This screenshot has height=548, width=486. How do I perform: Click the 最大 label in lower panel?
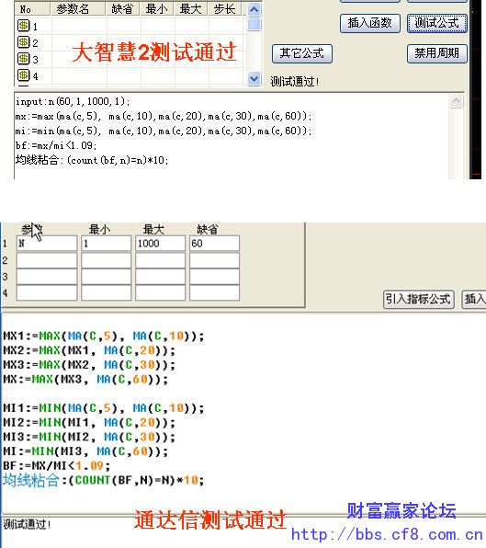pyautogui.click(x=153, y=229)
